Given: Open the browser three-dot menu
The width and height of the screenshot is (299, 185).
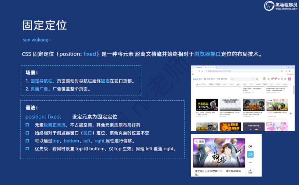Looking at the screenshot, I should [292, 71].
